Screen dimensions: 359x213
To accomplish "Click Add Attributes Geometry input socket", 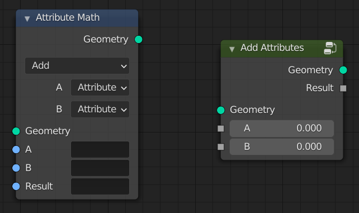I will pyautogui.click(x=221, y=110).
